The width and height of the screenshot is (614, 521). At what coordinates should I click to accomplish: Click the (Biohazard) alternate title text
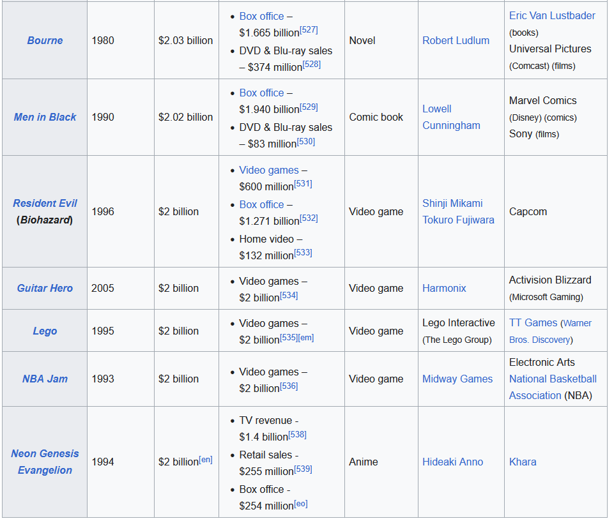(x=45, y=220)
